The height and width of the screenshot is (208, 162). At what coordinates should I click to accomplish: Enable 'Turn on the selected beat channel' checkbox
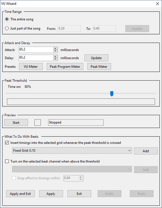coord(7,161)
